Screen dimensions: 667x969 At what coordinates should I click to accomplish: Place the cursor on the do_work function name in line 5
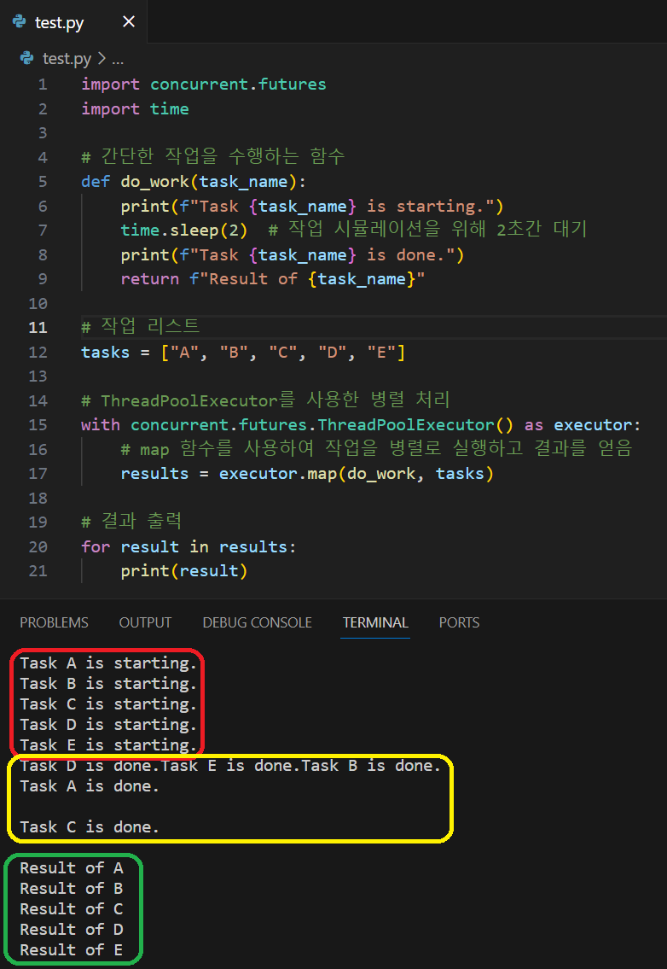[155, 182]
